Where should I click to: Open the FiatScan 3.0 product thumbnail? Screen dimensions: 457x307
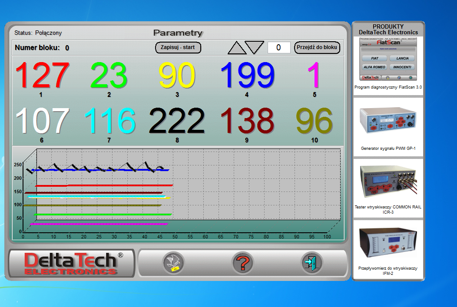tap(388, 59)
